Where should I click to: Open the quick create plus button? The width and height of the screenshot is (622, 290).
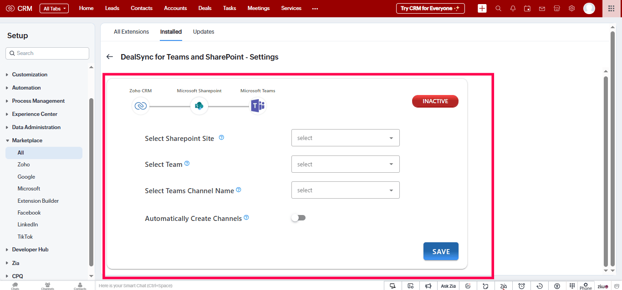pyautogui.click(x=482, y=8)
